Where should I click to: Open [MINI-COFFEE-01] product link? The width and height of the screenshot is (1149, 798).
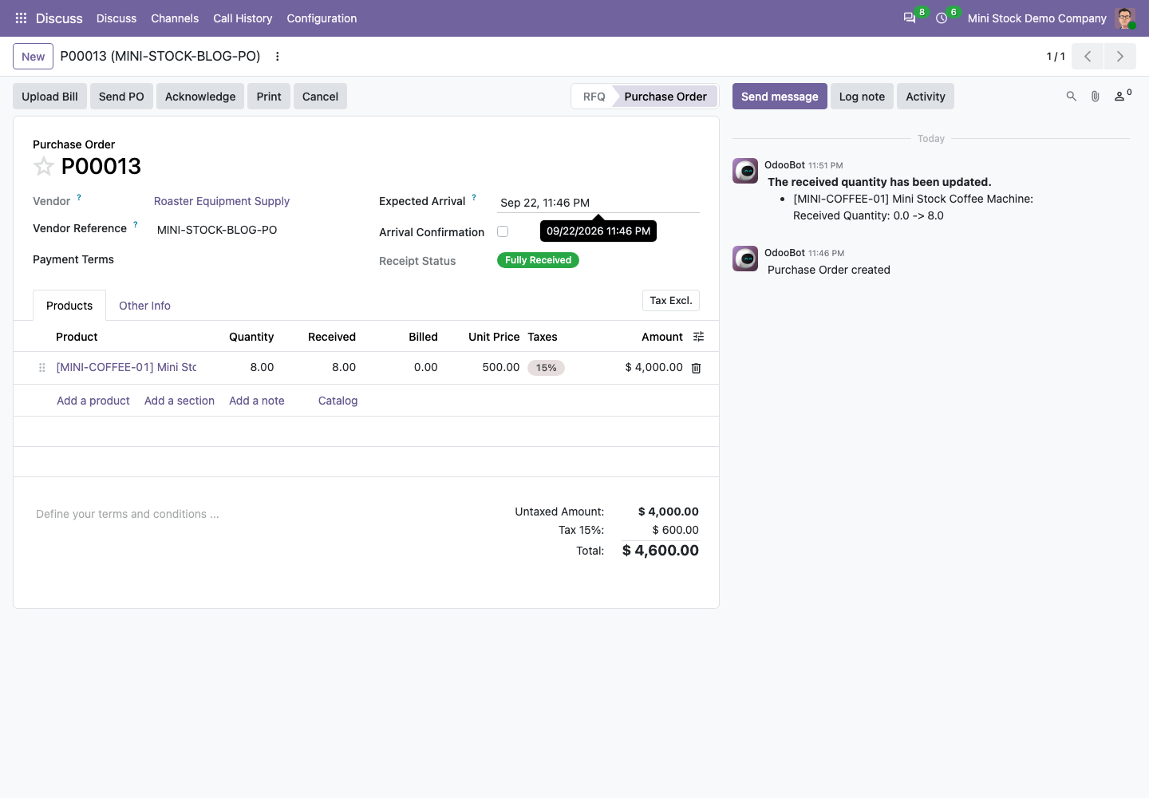click(126, 367)
